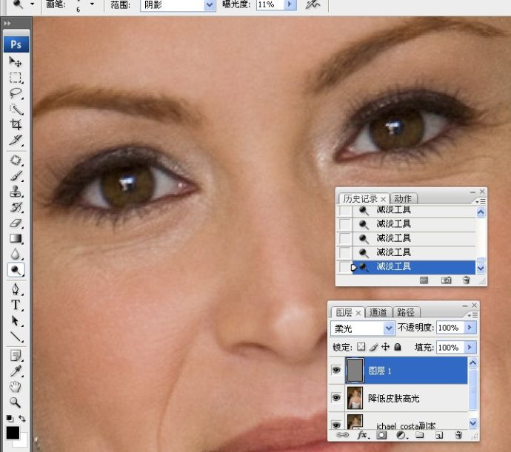Viewport: 511px width, 452px height.
Task: Create new document from current history state
Action: coord(424,280)
